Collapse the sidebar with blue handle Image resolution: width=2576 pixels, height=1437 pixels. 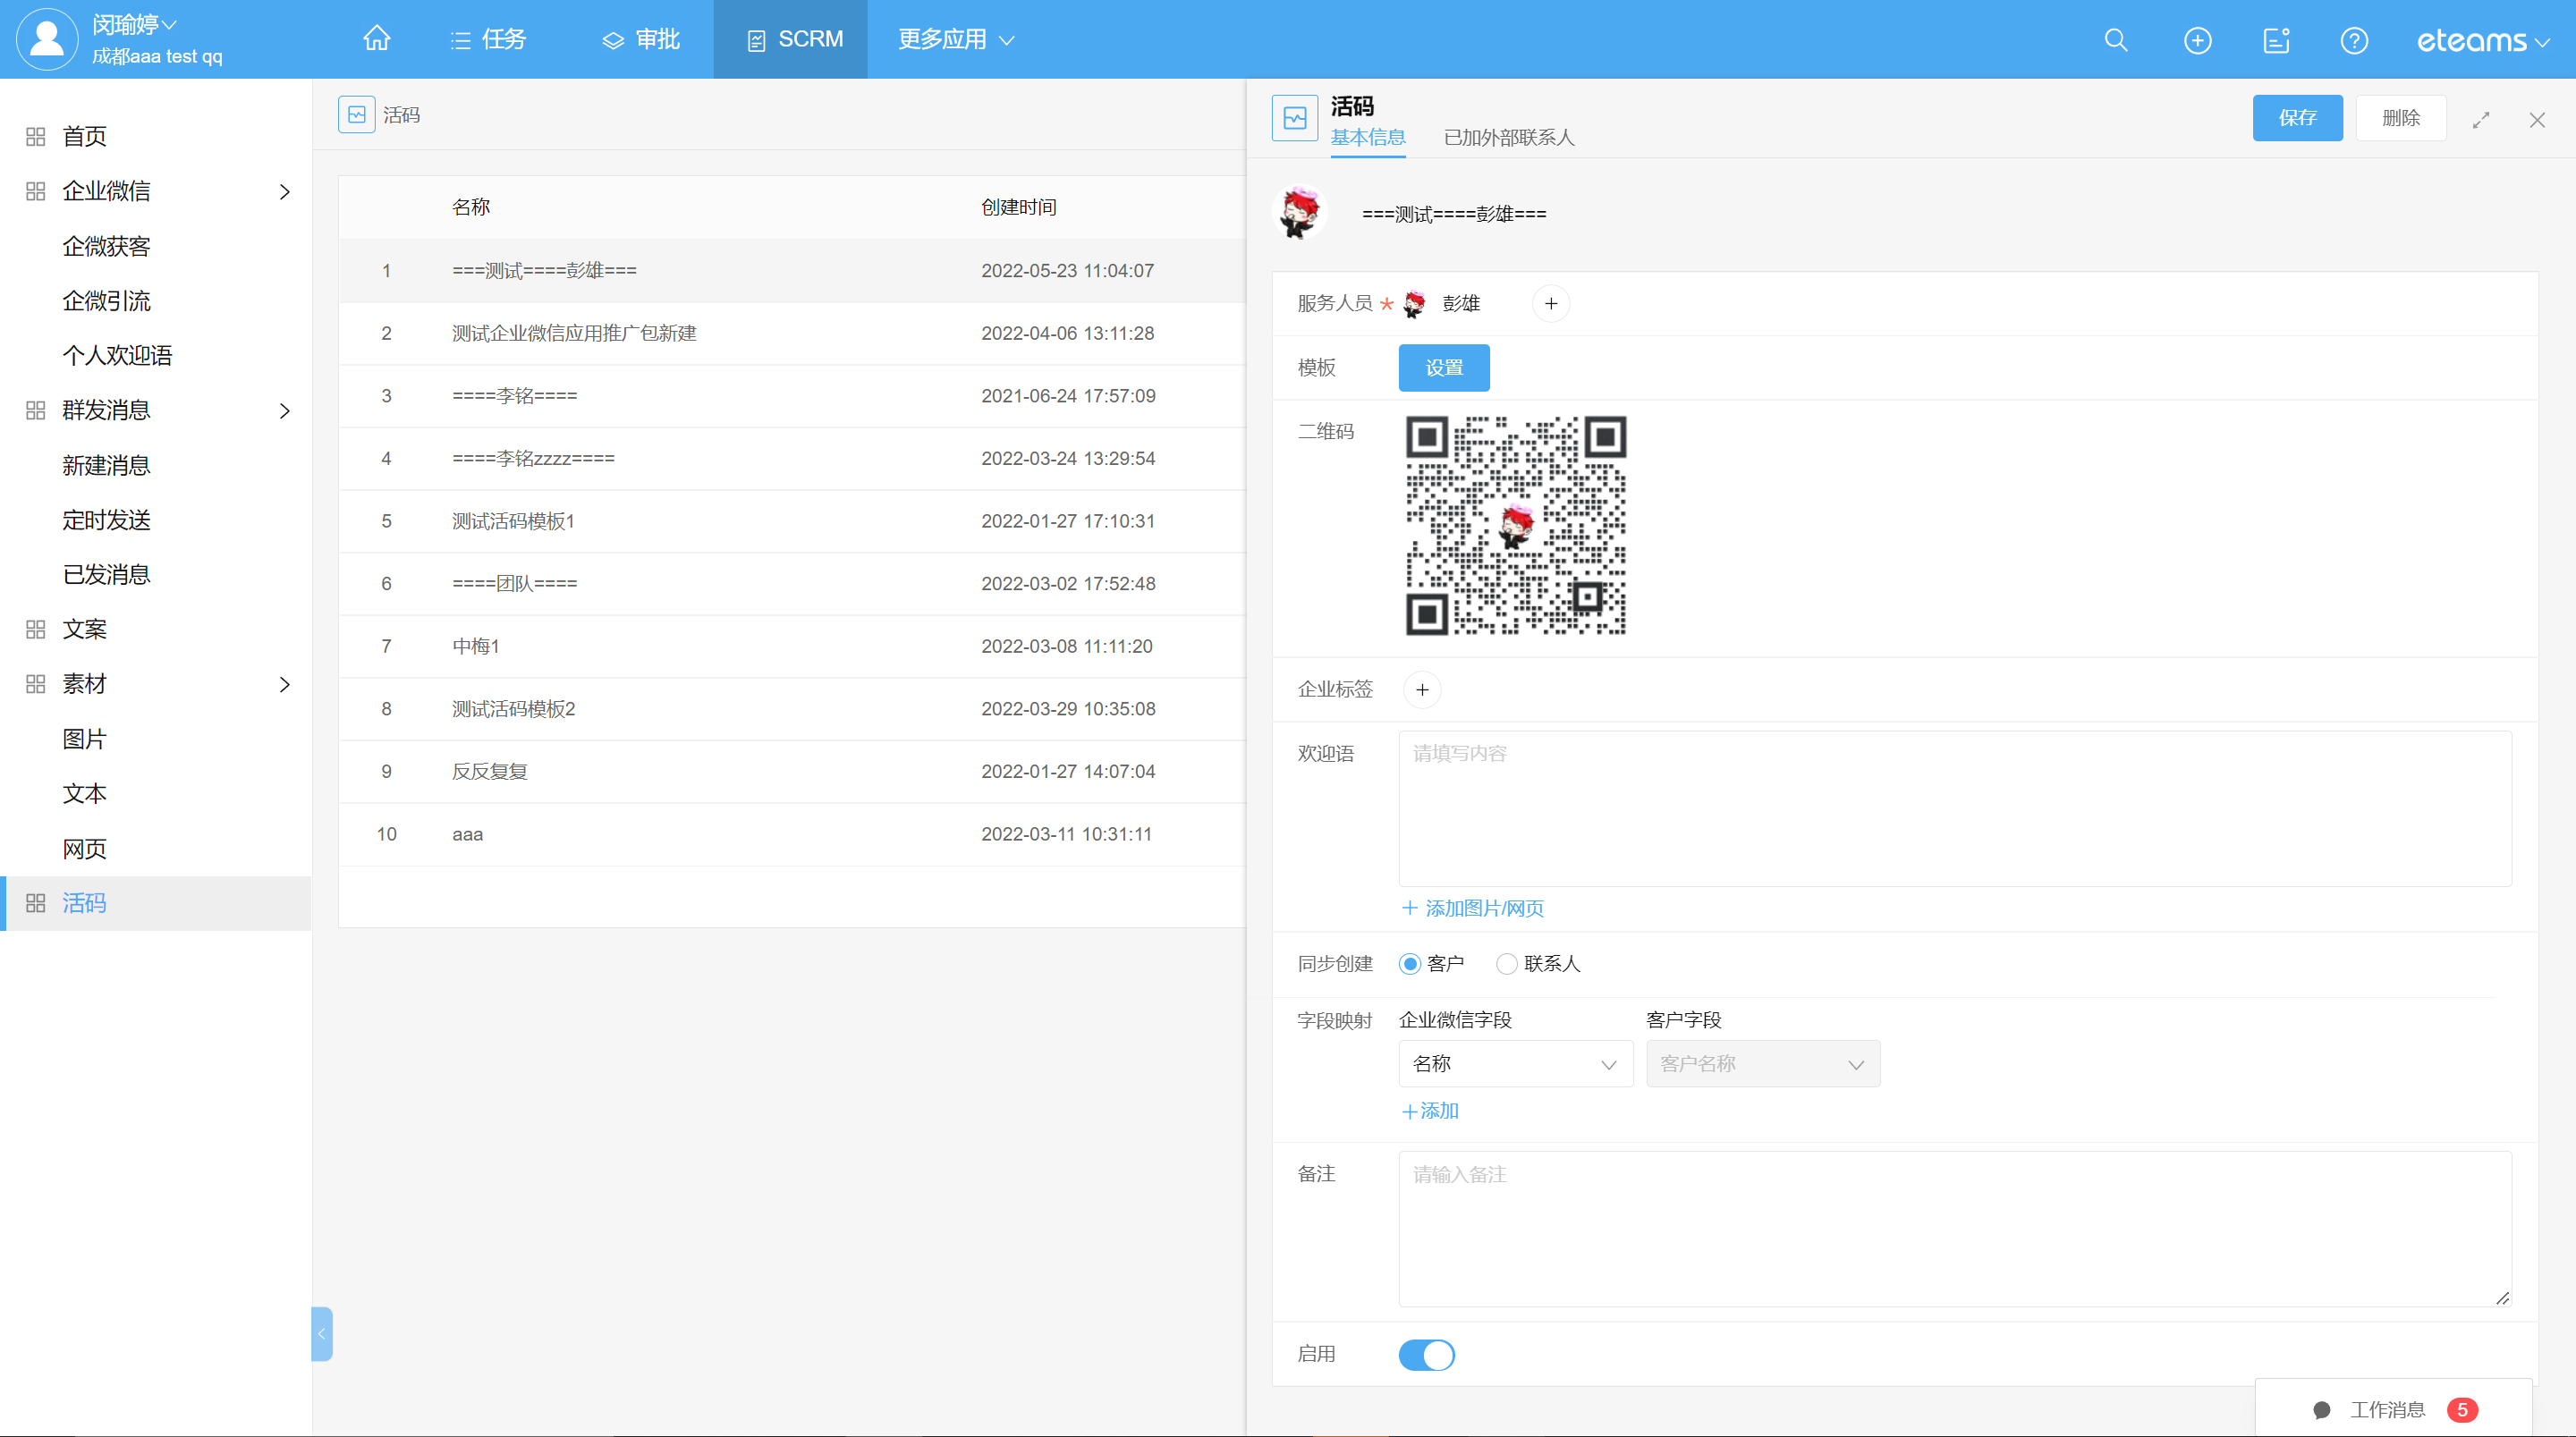(x=321, y=1334)
